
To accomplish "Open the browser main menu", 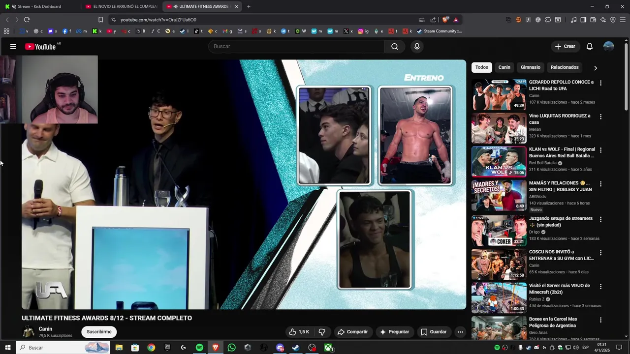I will click(x=623, y=20).
